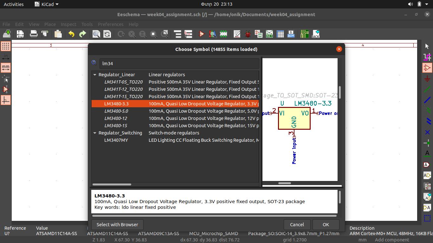Confirm symbol selection with OK
The width and height of the screenshot is (433, 243).
pyautogui.click(x=326, y=225)
